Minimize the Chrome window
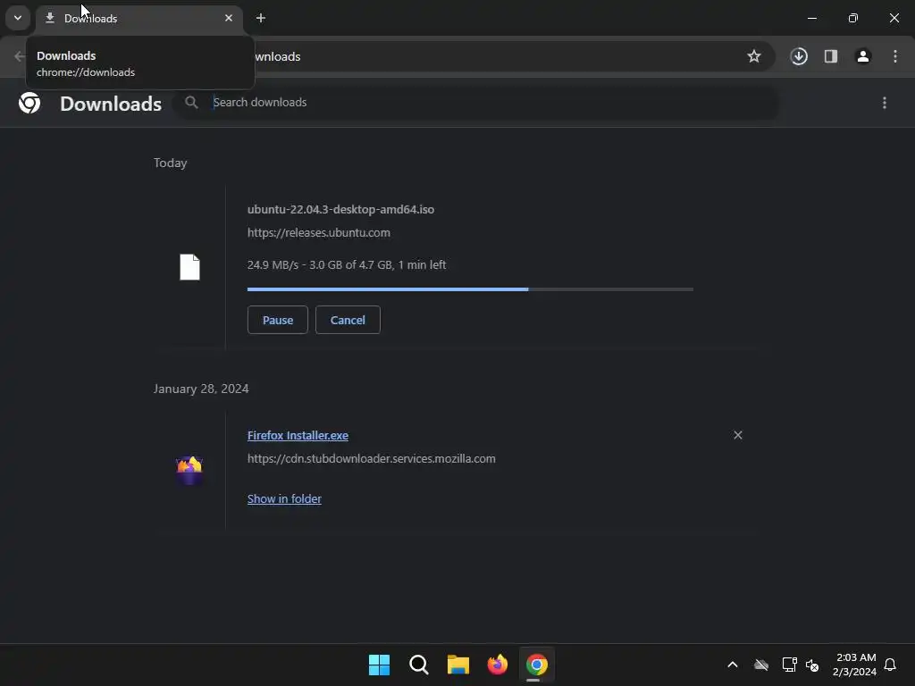915x686 pixels. (811, 18)
